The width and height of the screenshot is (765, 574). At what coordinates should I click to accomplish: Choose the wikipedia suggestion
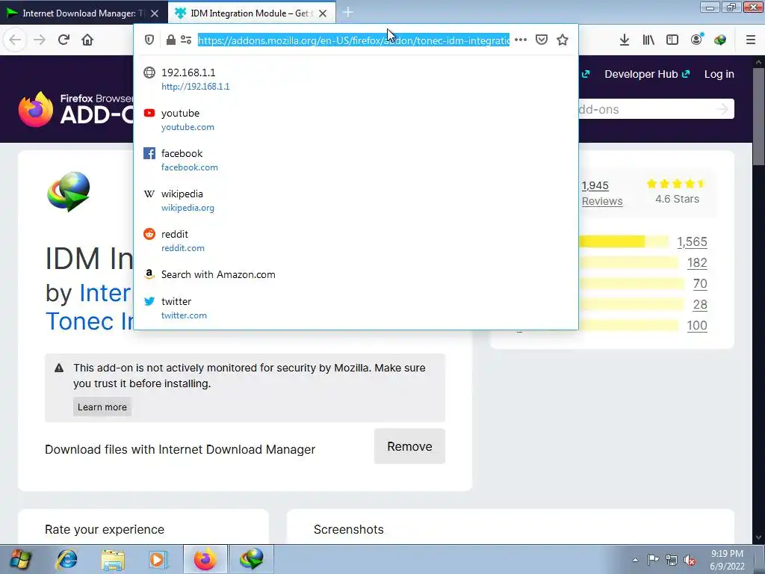click(356, 200)
